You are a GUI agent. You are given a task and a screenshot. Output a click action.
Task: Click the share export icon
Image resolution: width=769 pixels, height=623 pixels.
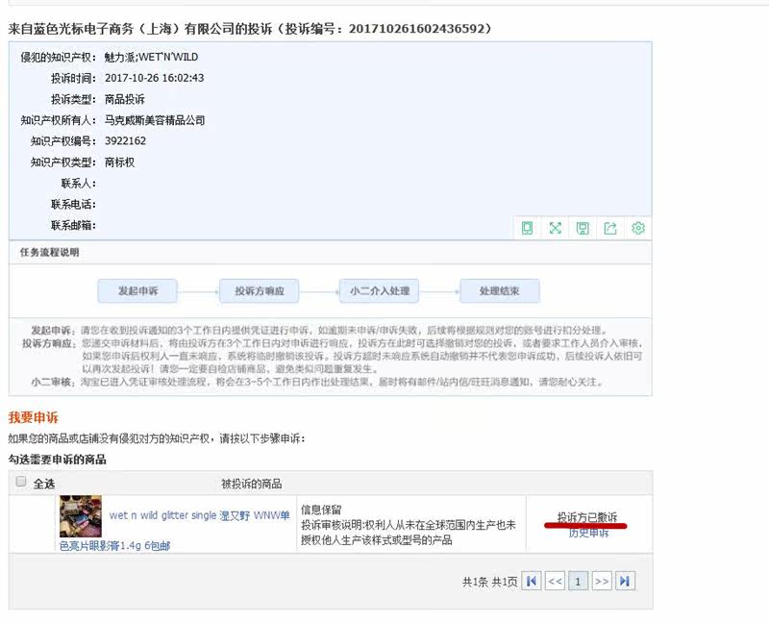610,228
